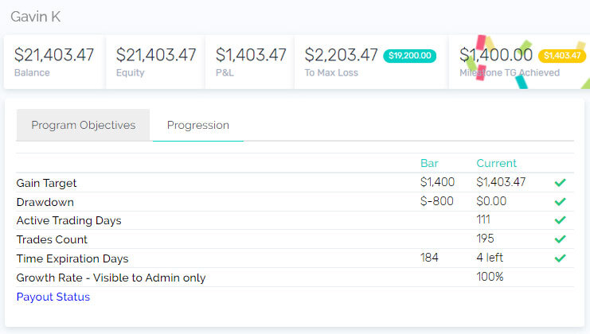This screenshot has height=334, width=590.
Task: Click the Current column header
Action: pos(496,163)
